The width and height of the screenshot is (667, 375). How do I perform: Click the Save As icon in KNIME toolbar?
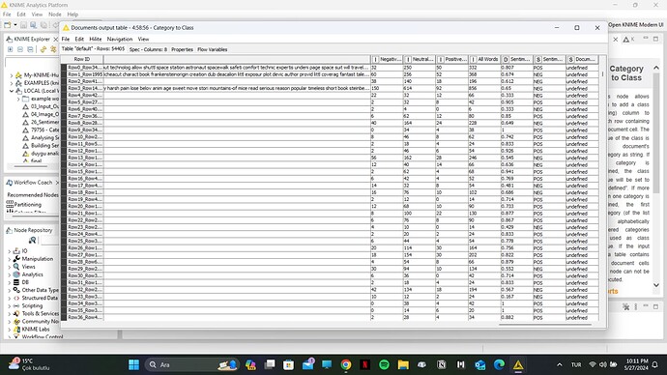coord(33,25)
